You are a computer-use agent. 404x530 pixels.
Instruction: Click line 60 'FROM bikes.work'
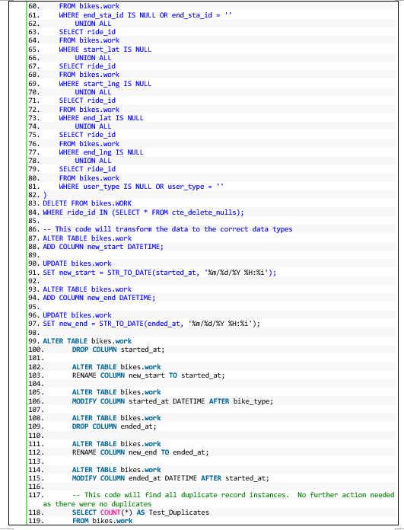click(x=89, y=6)
